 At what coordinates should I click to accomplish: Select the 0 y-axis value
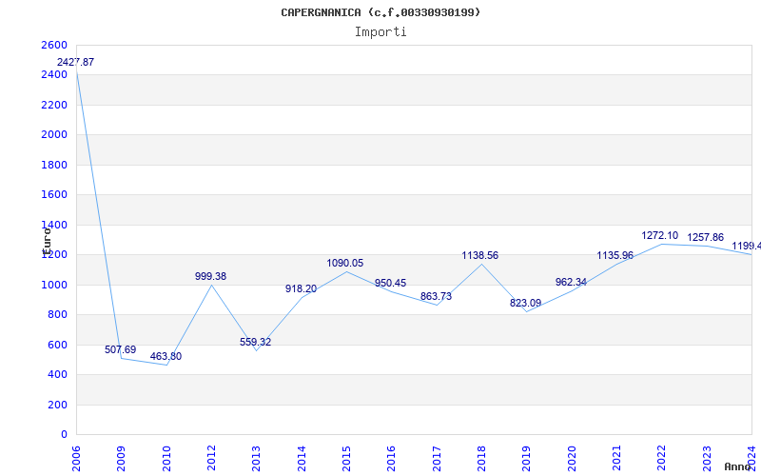(x=64, y=435)
